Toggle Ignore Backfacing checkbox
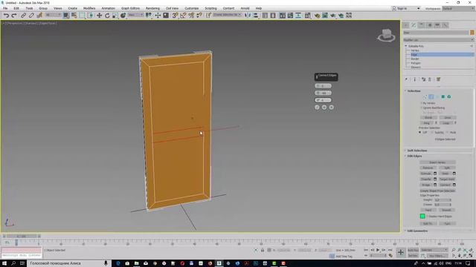 click(422, 108)
